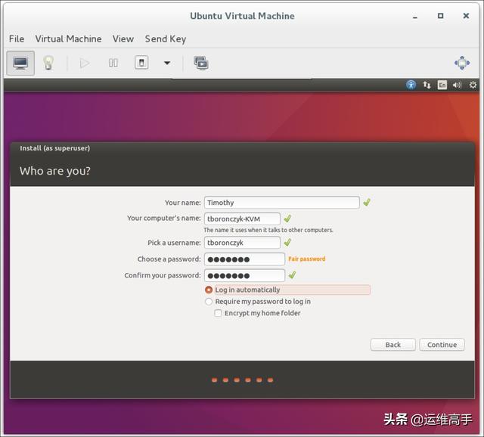
Task: Show the graphical console view
Action: (20, 63)
